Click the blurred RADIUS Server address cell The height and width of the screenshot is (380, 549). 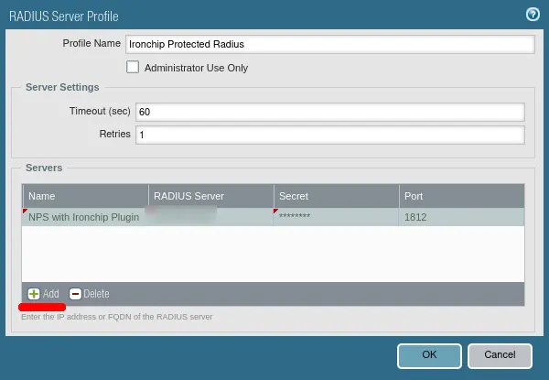211,217
